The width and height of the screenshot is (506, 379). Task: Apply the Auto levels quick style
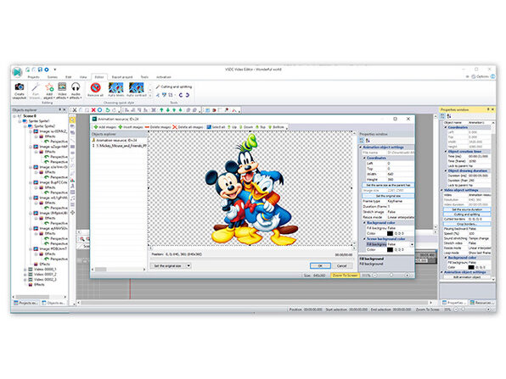point(115,87)
